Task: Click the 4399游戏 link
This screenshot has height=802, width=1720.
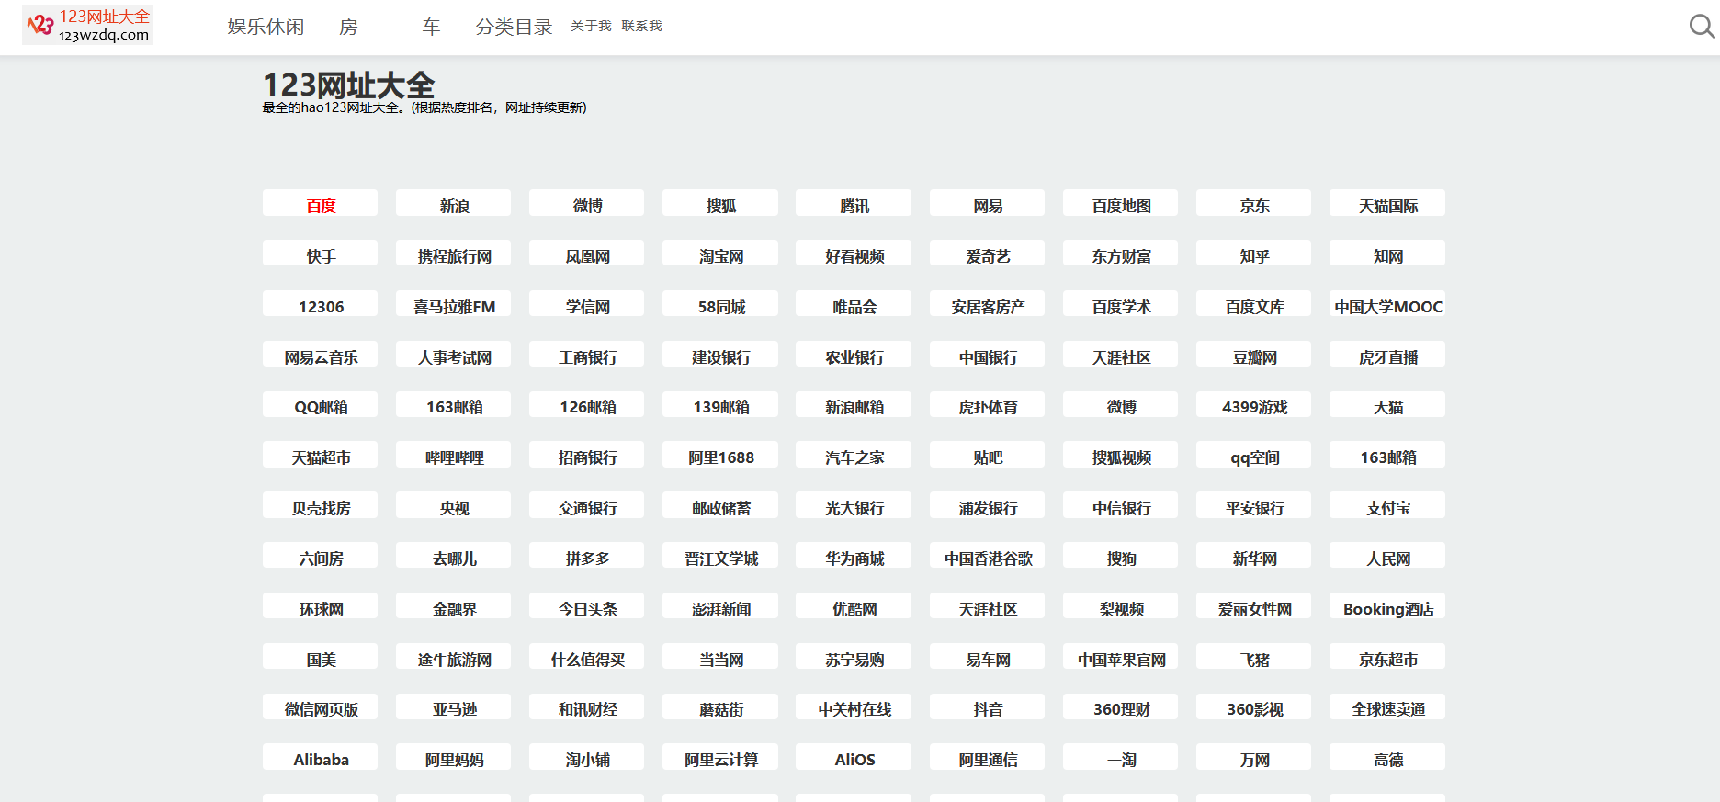Action: pyautogui.click(x=1254, y=407)
